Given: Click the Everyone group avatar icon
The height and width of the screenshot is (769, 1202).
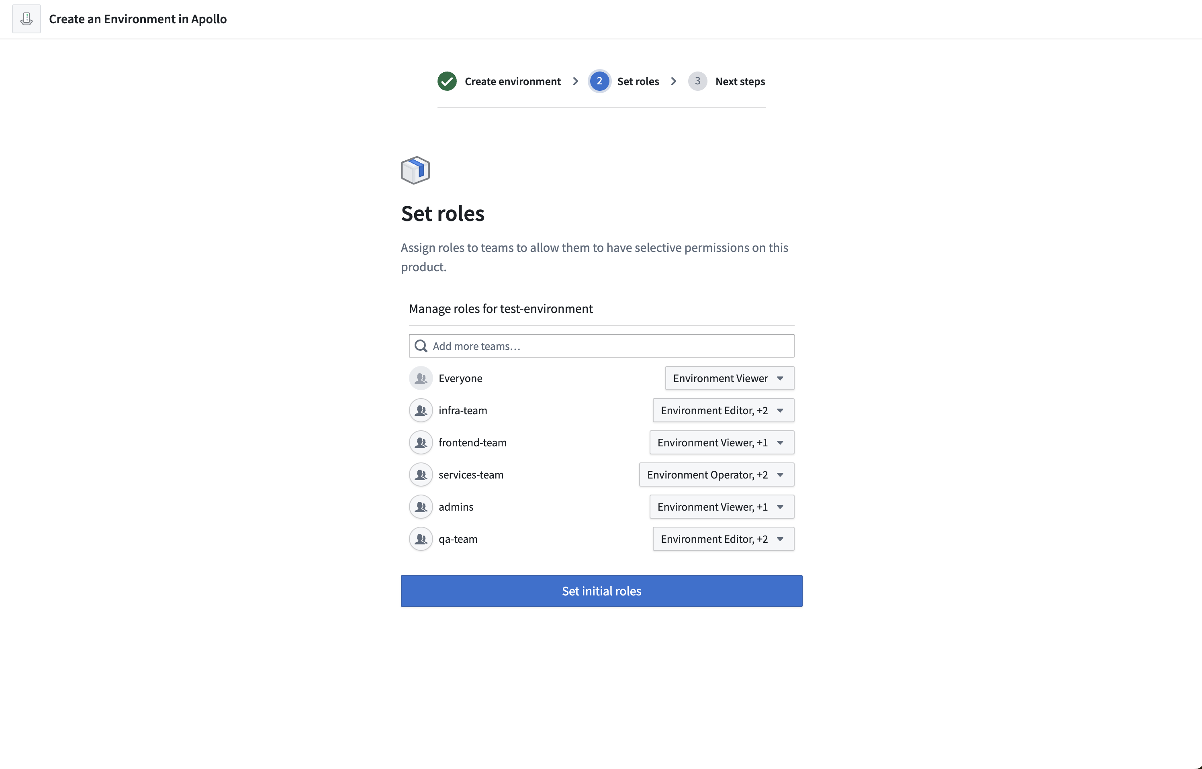Looking at the screenshot, I should pos(421,378).
